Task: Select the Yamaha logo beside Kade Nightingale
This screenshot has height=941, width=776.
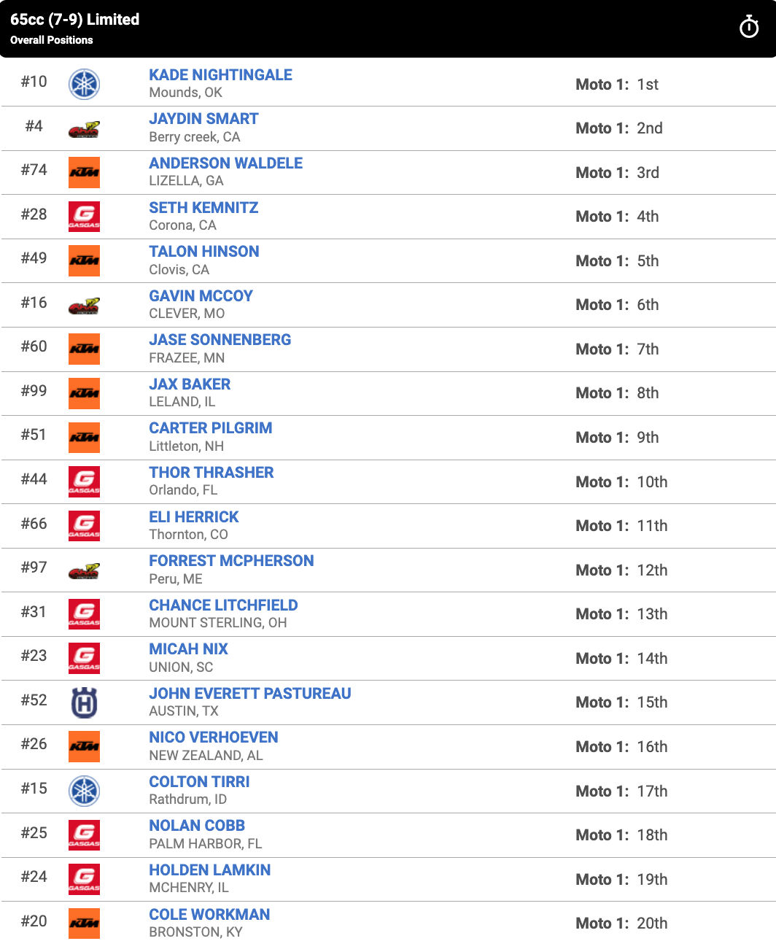Action: pos(84,84)
